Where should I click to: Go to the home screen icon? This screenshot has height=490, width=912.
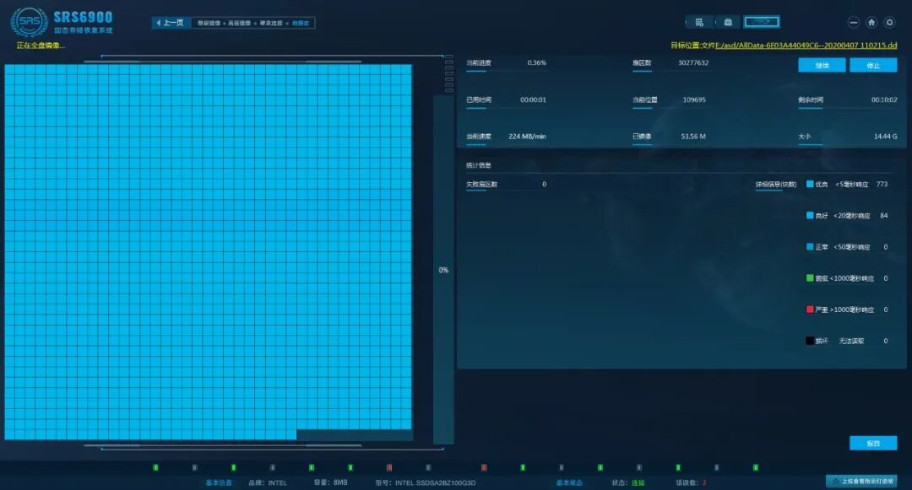point(871,22)
